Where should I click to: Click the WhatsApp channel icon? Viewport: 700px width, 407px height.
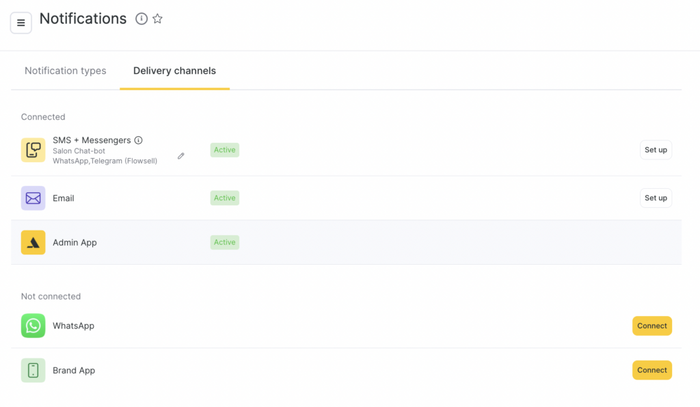[x=33, y=326]
